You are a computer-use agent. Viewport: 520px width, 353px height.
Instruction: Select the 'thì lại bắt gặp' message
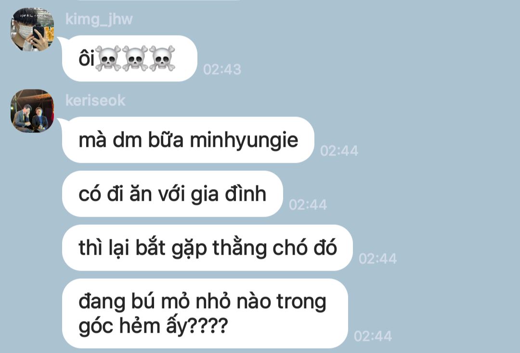click(x=207, y=248)
